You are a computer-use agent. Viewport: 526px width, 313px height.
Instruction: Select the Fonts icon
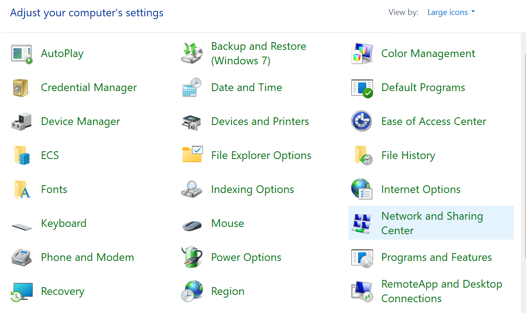22,189
